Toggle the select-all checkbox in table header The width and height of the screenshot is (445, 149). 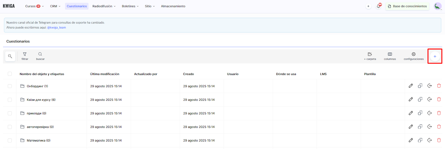pos(10,74)
